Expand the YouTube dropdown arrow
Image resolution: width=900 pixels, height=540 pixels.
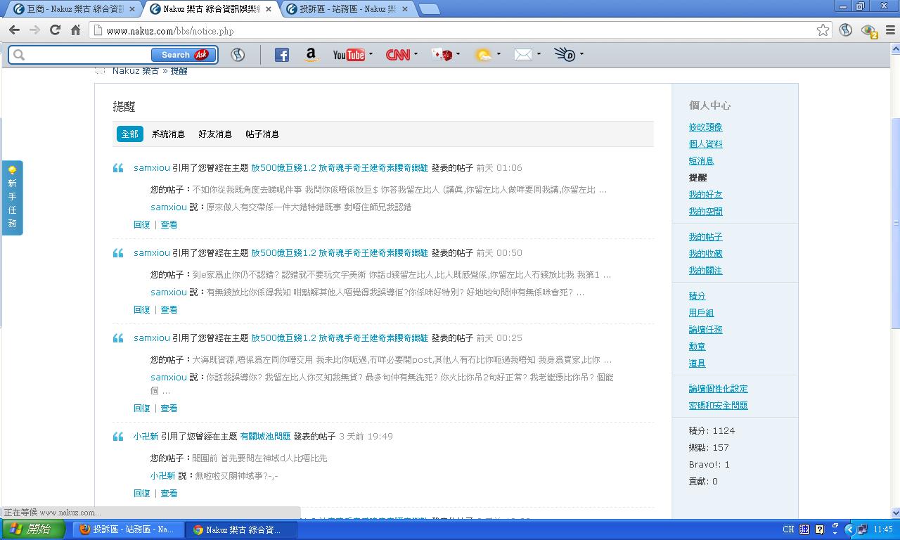pos(371,54)
